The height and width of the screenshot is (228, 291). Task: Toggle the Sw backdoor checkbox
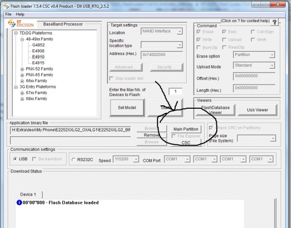pyautogui.click(x=34, y=159)
